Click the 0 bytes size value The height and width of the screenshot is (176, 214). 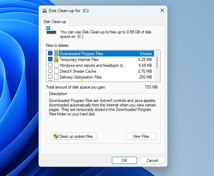[146, 54]
